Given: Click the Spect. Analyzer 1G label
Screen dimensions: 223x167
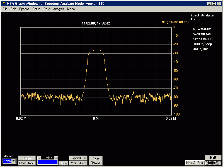Looking at the screenshot, I should (x=203, y=17).
